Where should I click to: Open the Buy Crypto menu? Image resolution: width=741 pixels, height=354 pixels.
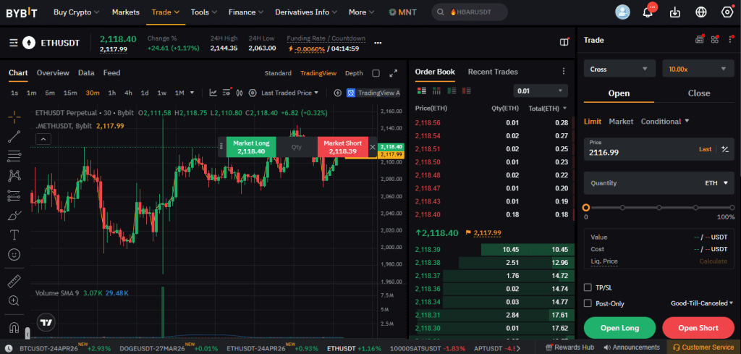click(x=77, y=12)
